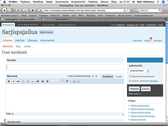Stop loading the page
The image size is (168, 126).
point(25,10)
